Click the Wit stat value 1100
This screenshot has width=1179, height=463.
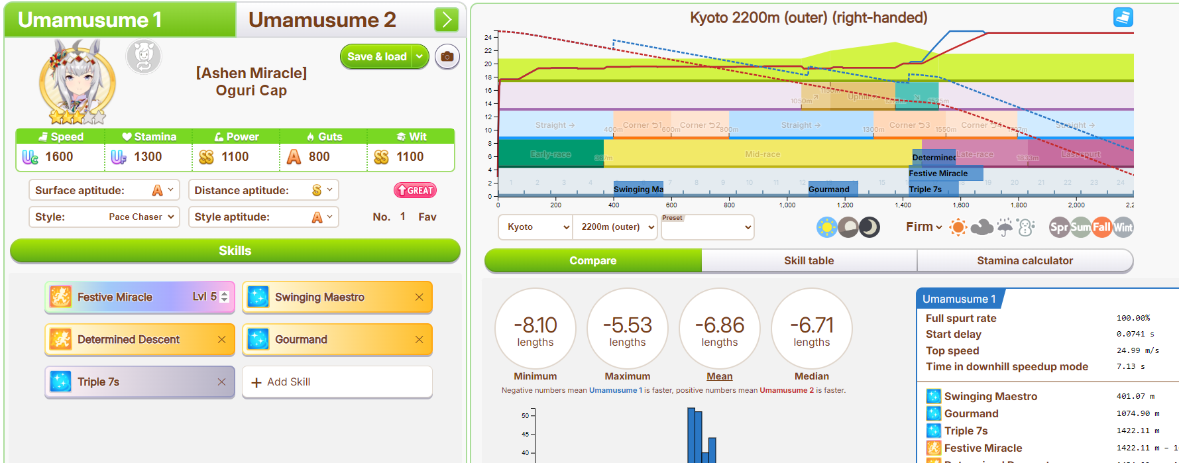pos(410,157)
